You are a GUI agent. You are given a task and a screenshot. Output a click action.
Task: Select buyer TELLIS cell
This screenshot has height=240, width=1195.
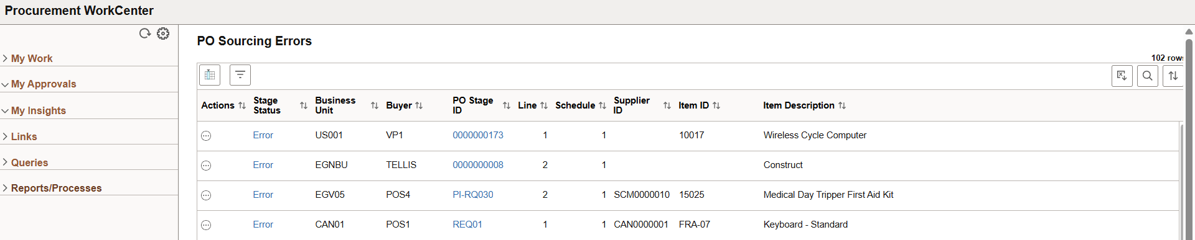[401, 165]
